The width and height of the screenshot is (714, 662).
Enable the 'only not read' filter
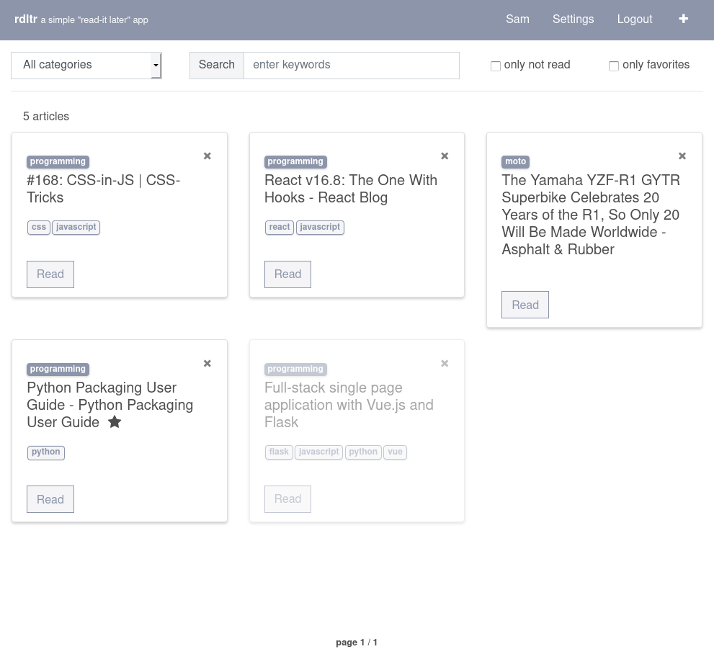496,66
